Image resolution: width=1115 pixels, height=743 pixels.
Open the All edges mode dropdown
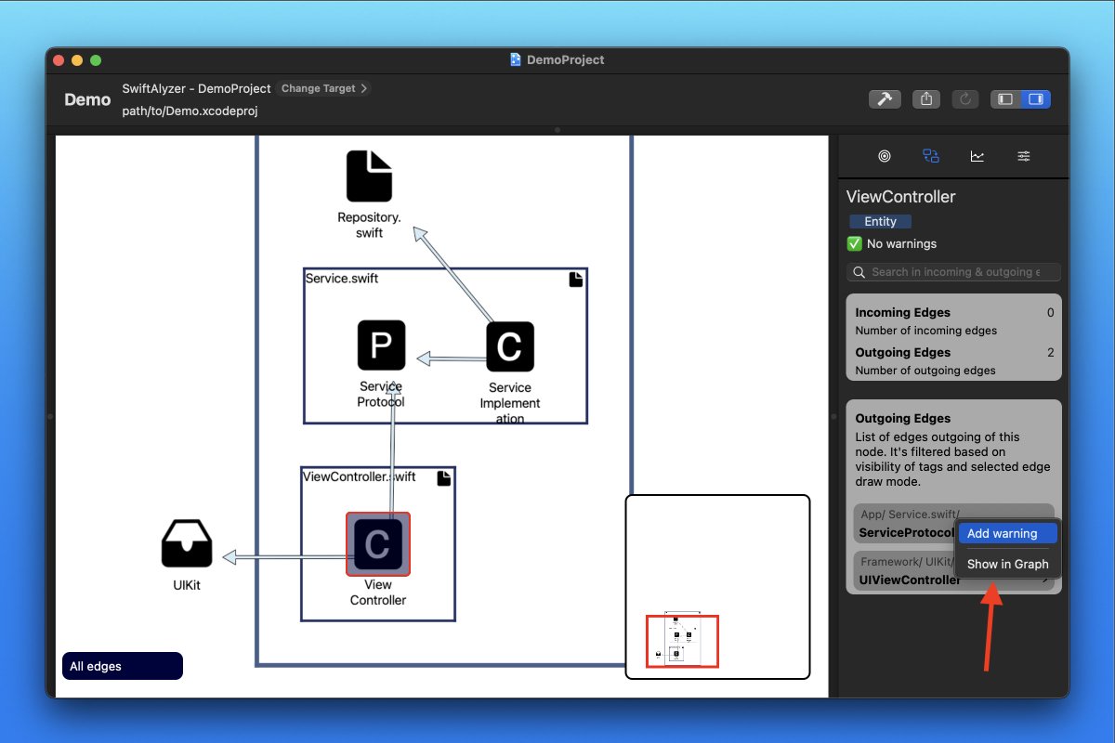click(x=122, y=666)
